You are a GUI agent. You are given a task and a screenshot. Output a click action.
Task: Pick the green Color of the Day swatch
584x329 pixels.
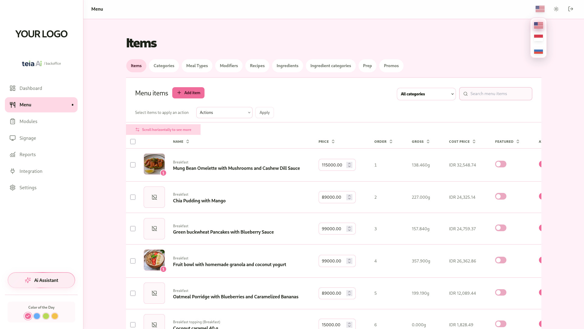point(46,316)
